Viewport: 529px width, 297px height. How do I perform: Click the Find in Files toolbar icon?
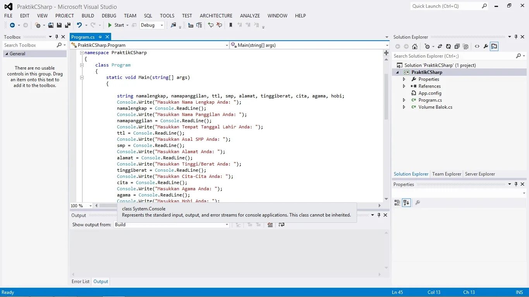tap(173, 25)
